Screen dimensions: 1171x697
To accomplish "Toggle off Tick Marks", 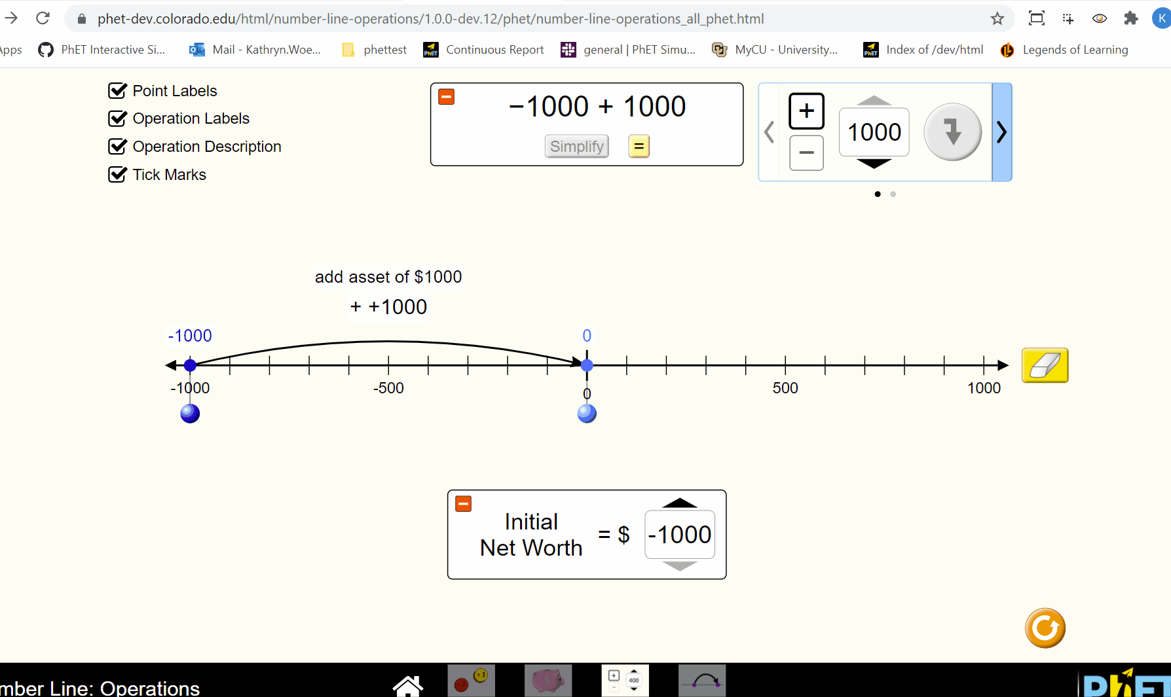I will click(118, 174).
